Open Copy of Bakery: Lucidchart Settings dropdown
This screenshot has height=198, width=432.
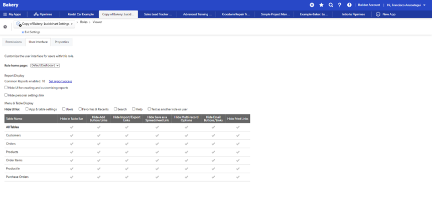(45, 24)
